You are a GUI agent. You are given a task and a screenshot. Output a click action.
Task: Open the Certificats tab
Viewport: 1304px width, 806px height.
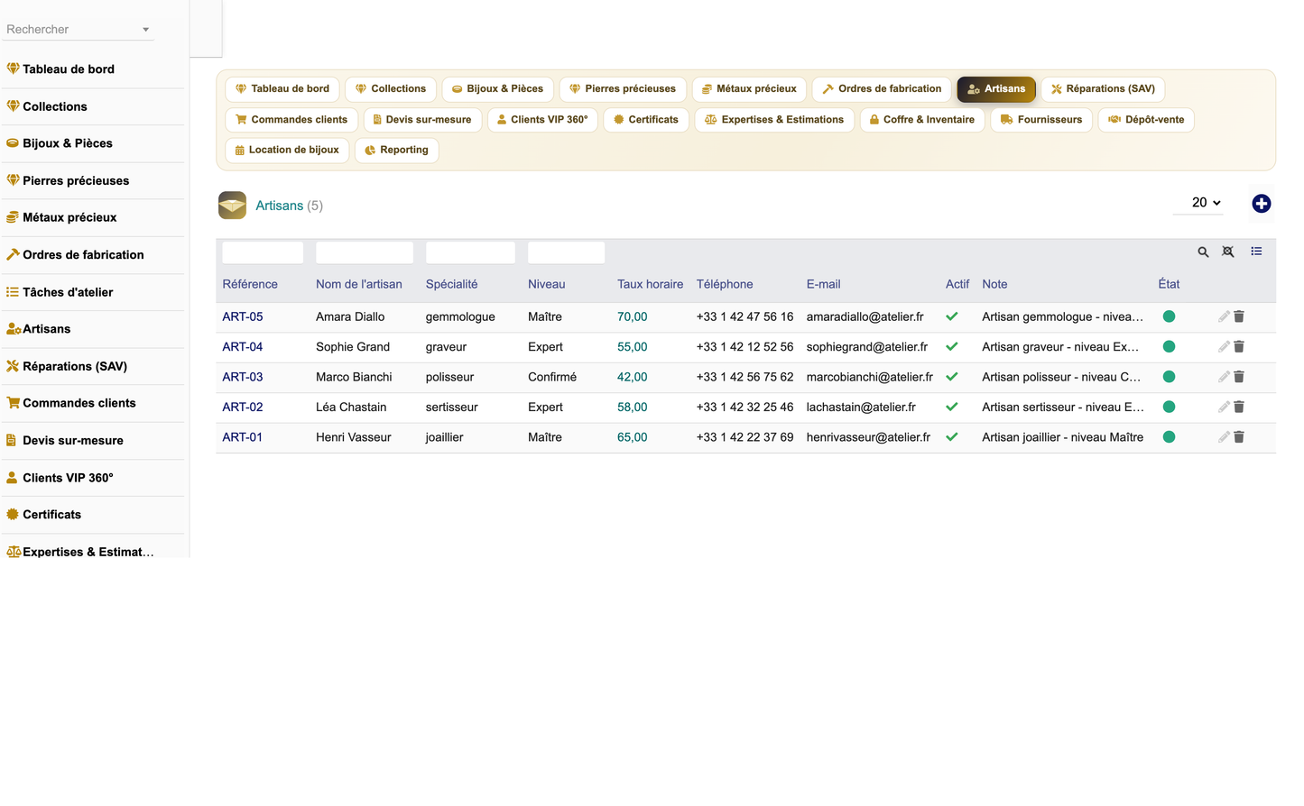click(x=646, y=120)
